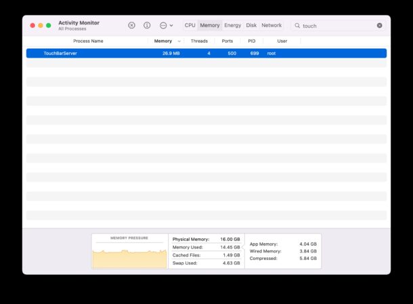Screen dimensions: 413x304
Task: Sort by PID column header
Action: pyautogui.click(x=252, y=41)
